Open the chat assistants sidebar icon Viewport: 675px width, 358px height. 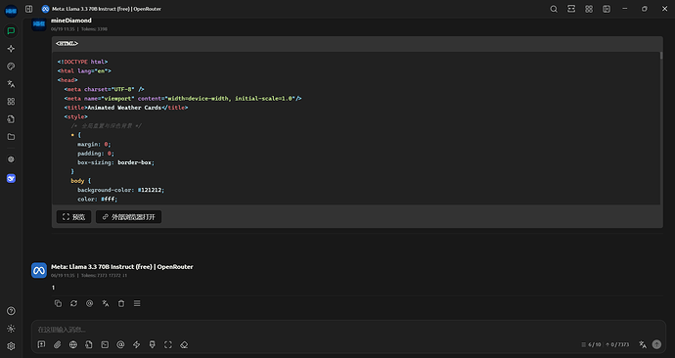11,31
